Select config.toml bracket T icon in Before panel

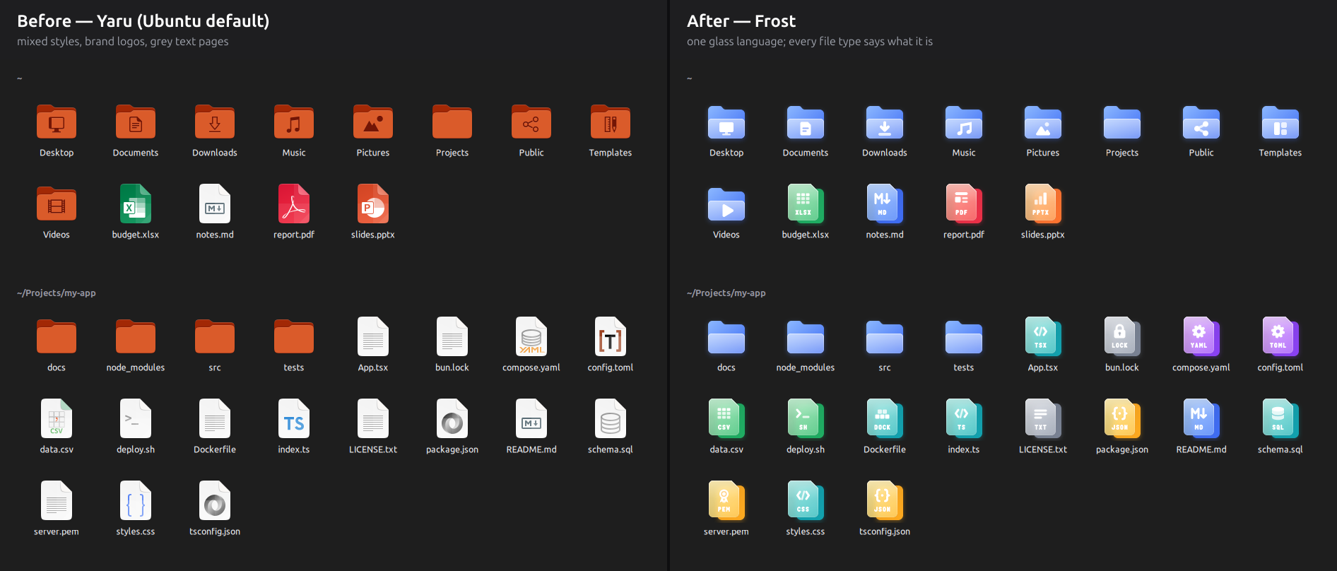coord(611,336)
